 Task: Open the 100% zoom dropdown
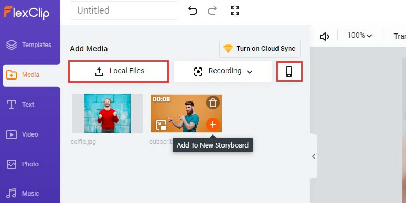(x=360, y=36)
